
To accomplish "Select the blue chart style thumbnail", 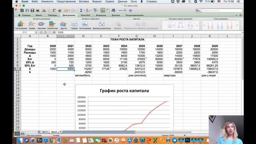I will 220,25.
